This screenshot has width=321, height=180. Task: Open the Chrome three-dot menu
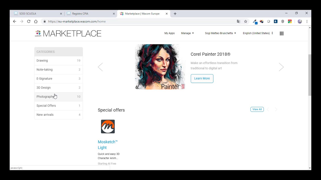coord(307,21)
